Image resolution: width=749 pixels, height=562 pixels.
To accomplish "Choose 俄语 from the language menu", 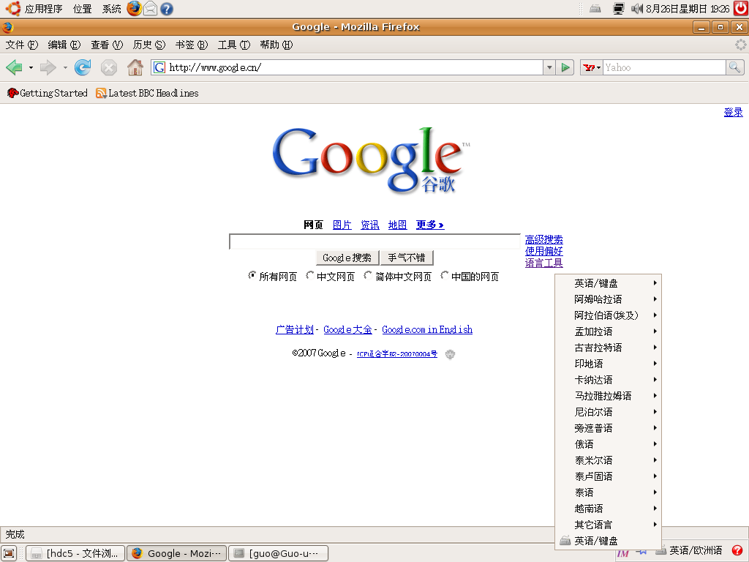I will [608, 444].
